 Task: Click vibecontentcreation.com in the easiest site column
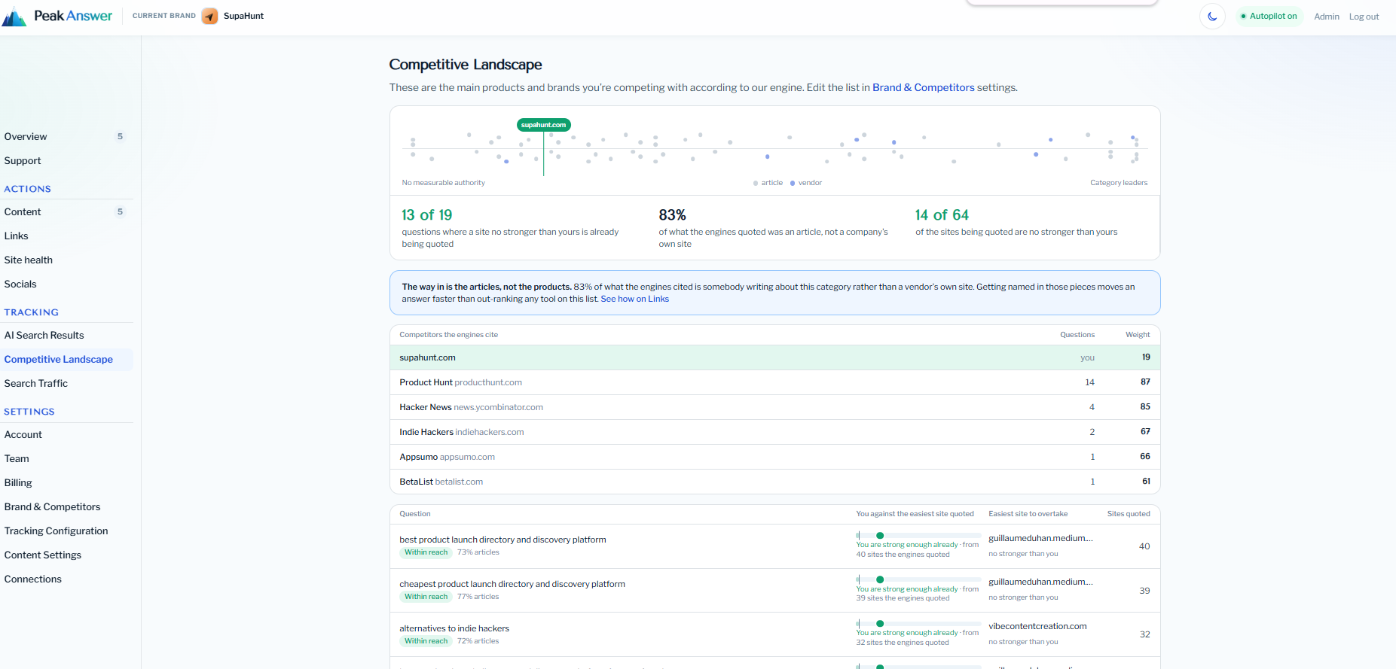click(x=1037, y=626)
